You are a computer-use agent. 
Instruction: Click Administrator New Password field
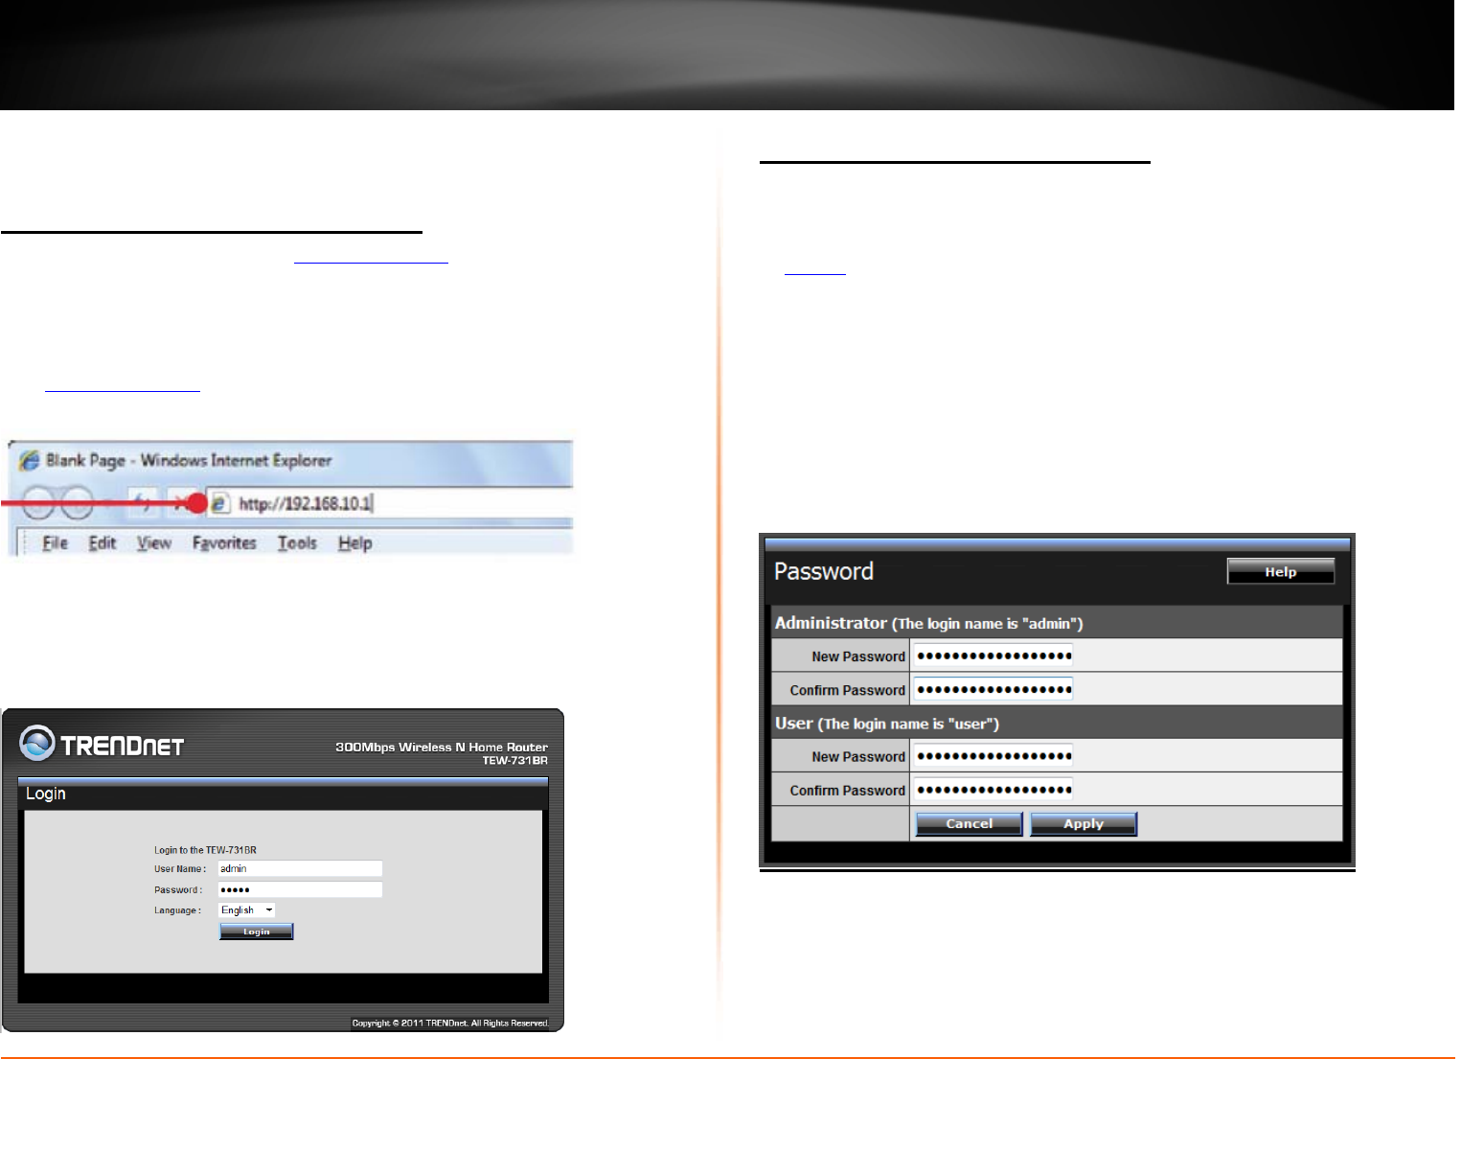point(993,656)
